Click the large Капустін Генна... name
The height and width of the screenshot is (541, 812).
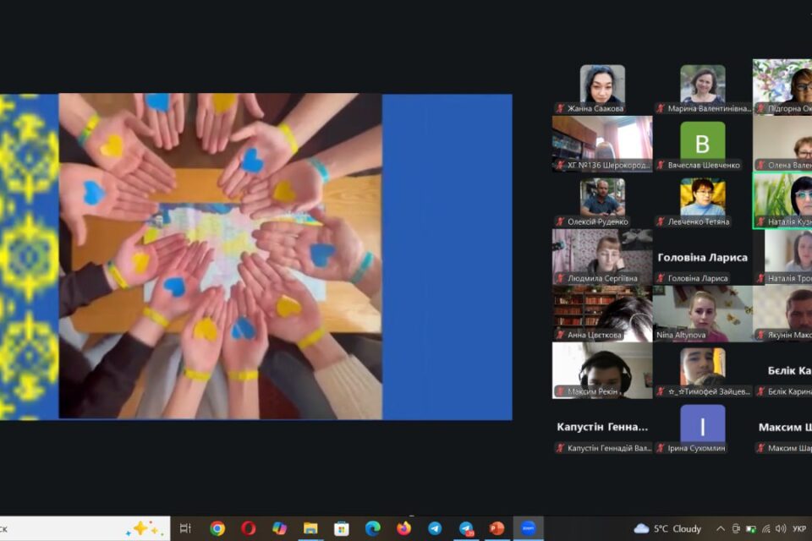pos(602,427)
